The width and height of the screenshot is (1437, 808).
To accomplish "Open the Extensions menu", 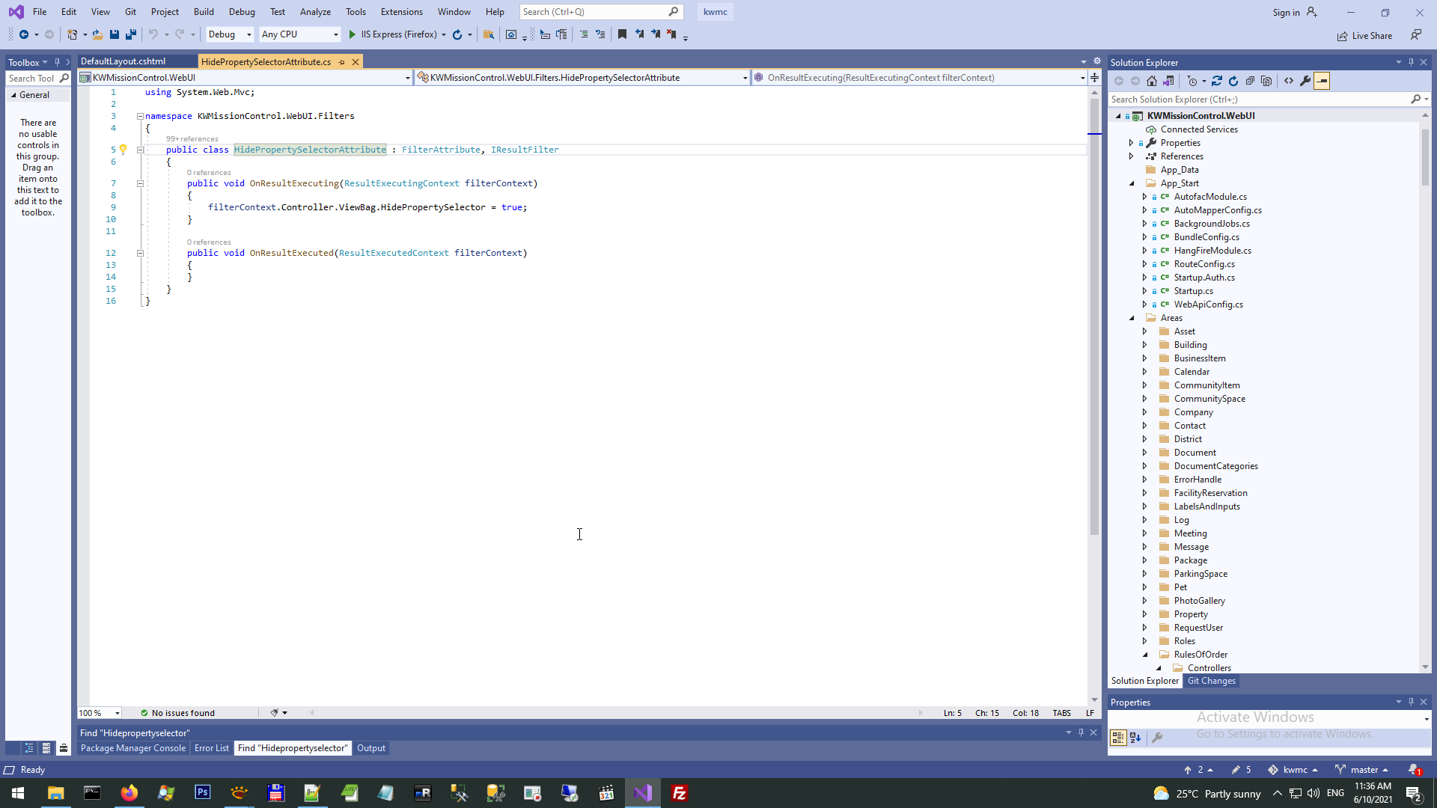I will [401, 12].
